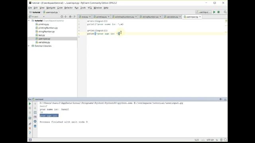The image size is (255, 143).
Task: Click the userinput.py breadcrumb in navigation bar
Action: click(x=51, y=12)
